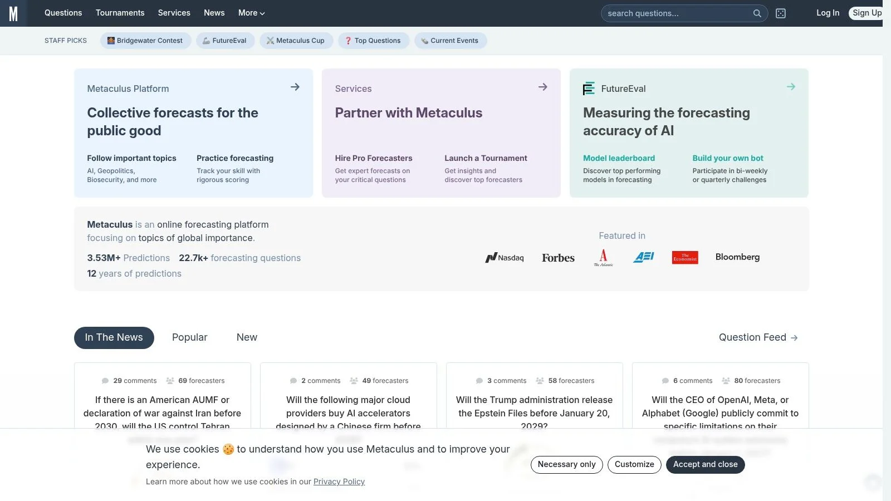Viewport: 891px width, 501px height.
Task: Click the Nasdaq logo
Action: 505,258
